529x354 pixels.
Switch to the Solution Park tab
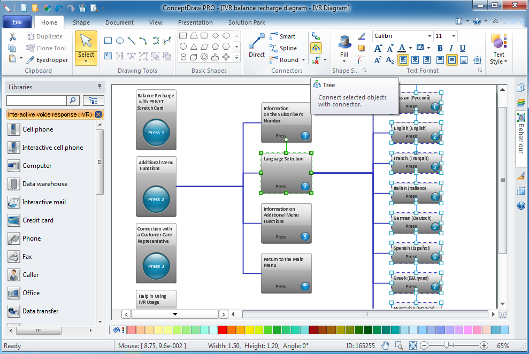point(247,22)
